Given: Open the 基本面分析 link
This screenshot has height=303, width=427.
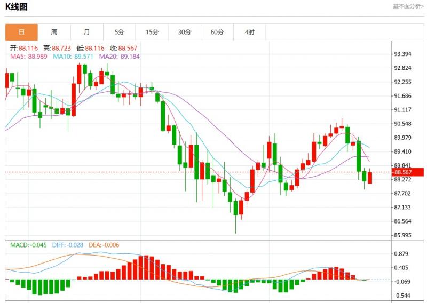Looking at the screenshot, I should [408, 6].
